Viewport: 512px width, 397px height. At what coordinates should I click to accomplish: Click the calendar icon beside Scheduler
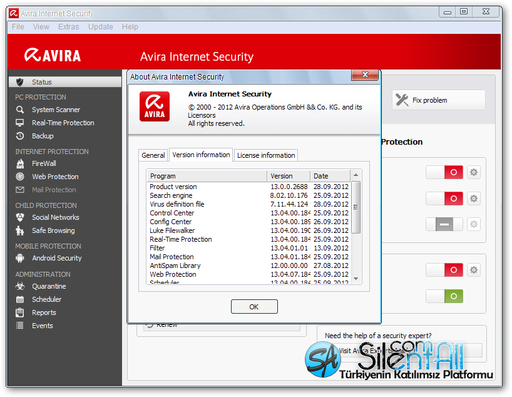(20, 299)
